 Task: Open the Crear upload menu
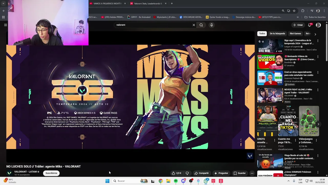coord(298,25)
